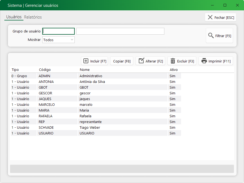Image resolution: width=244 pixels, height=183 pixels.
Task: Click the plus icon for Incluir
Action: click(86, 61)
